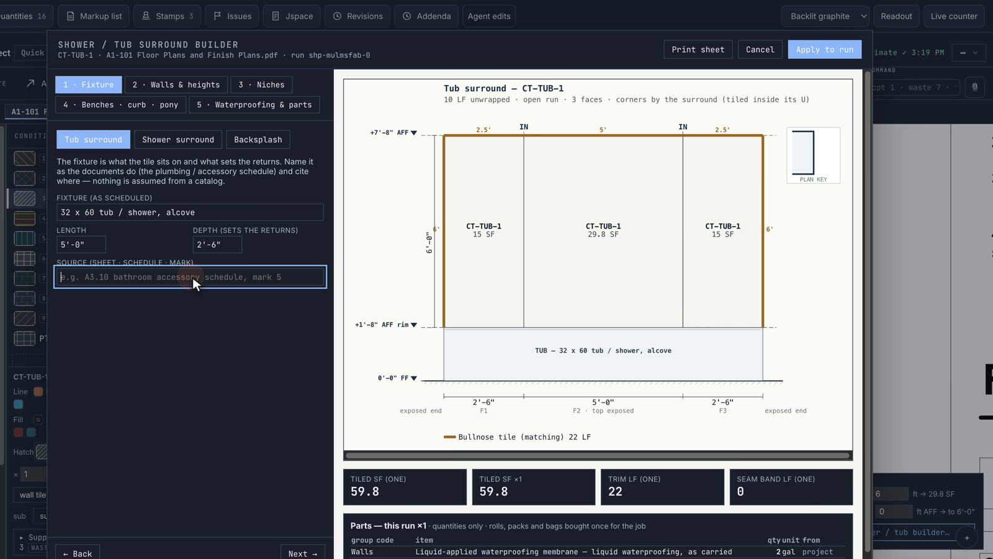Click the Back button
Image resolution: width=993 pixels, height=559 pixels.
coord(78,553)
